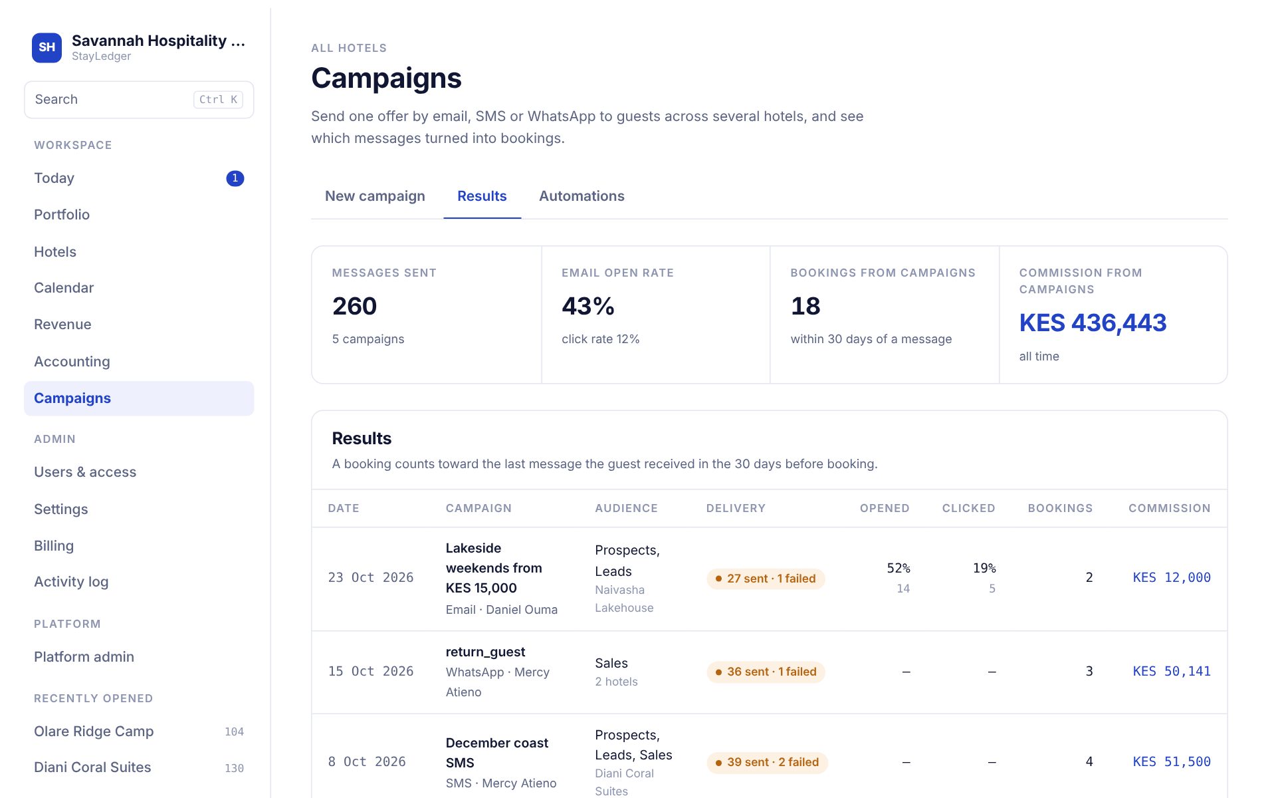The image size is (1276, 798).
Task: Click the 27 sent · 1 failed badge
Action: click(x=766, y=579)
